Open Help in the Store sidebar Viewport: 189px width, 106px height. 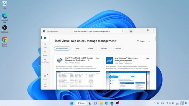45,85
